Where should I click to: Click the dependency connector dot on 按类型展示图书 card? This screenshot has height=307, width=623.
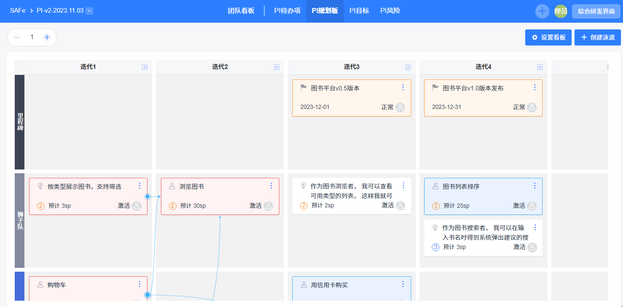point(147,196)
